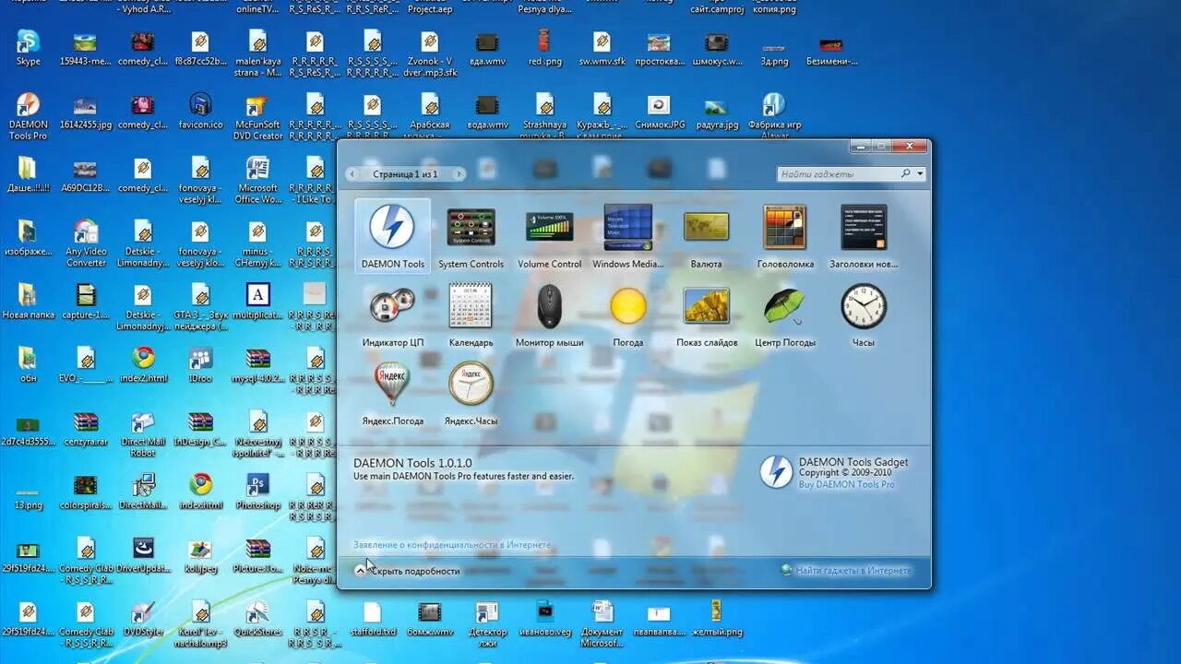
Task: Click the DAEMON Tools Gadget logo in details
Action: tap(776, 471)
